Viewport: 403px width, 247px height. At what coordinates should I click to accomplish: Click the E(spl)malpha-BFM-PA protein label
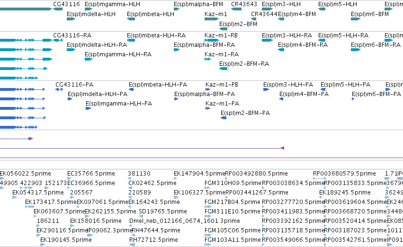(x=205, y=94)
